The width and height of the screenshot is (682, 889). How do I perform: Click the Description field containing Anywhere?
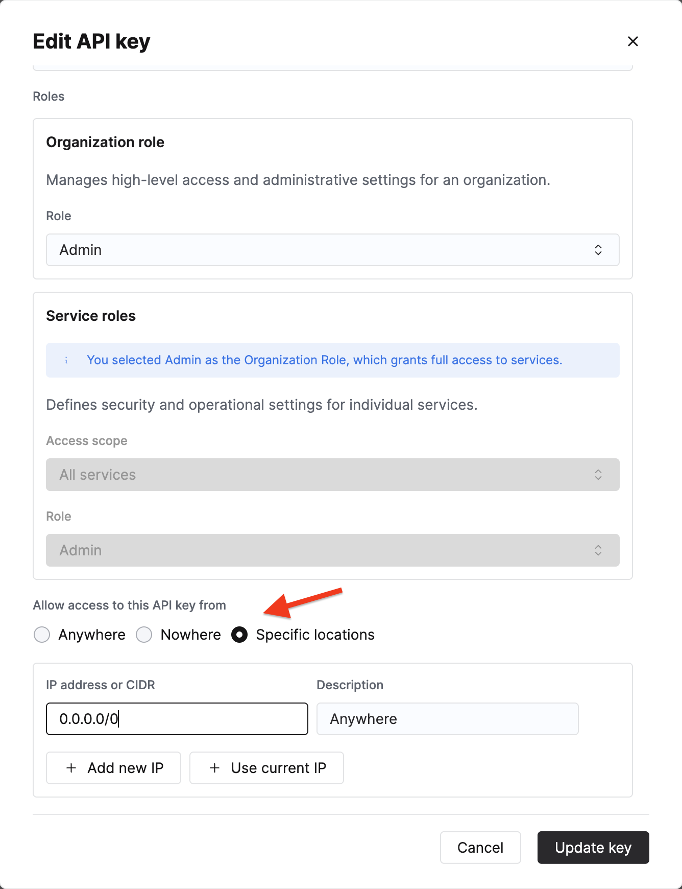coord(447,719)
